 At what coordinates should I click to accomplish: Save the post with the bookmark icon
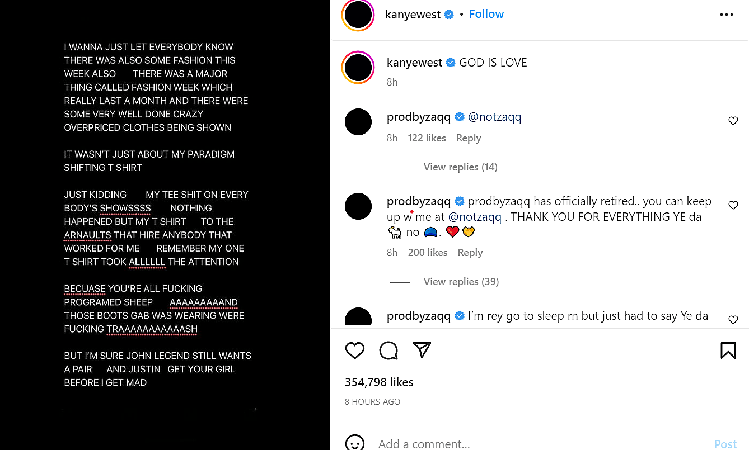[x=728, y=350]
